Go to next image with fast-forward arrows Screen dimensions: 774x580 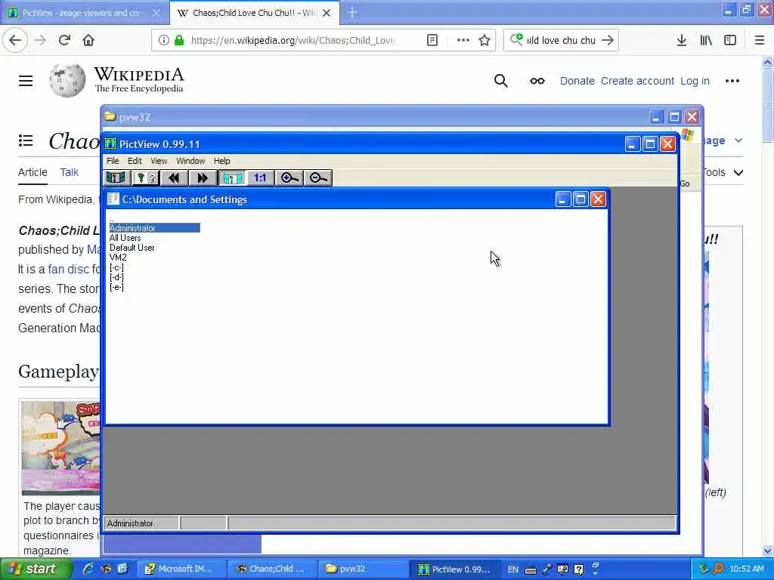203,178
